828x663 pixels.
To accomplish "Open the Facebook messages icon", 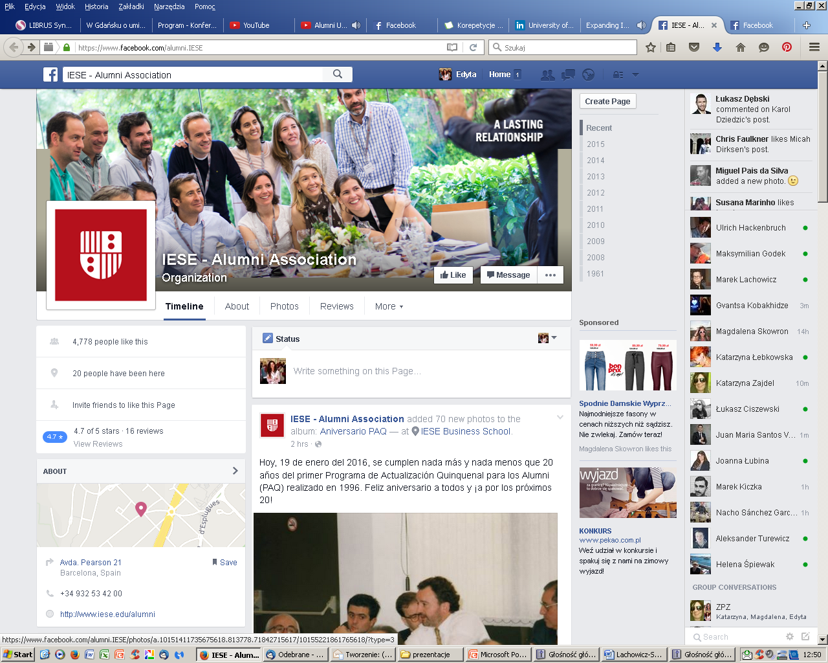I will [568, 74].
